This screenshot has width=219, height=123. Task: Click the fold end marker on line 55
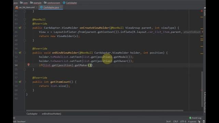click(25, 69)
